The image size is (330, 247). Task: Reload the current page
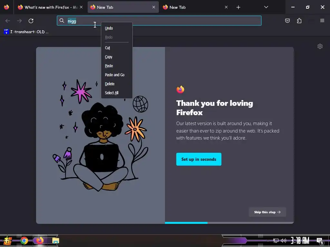tap(31, 21)
